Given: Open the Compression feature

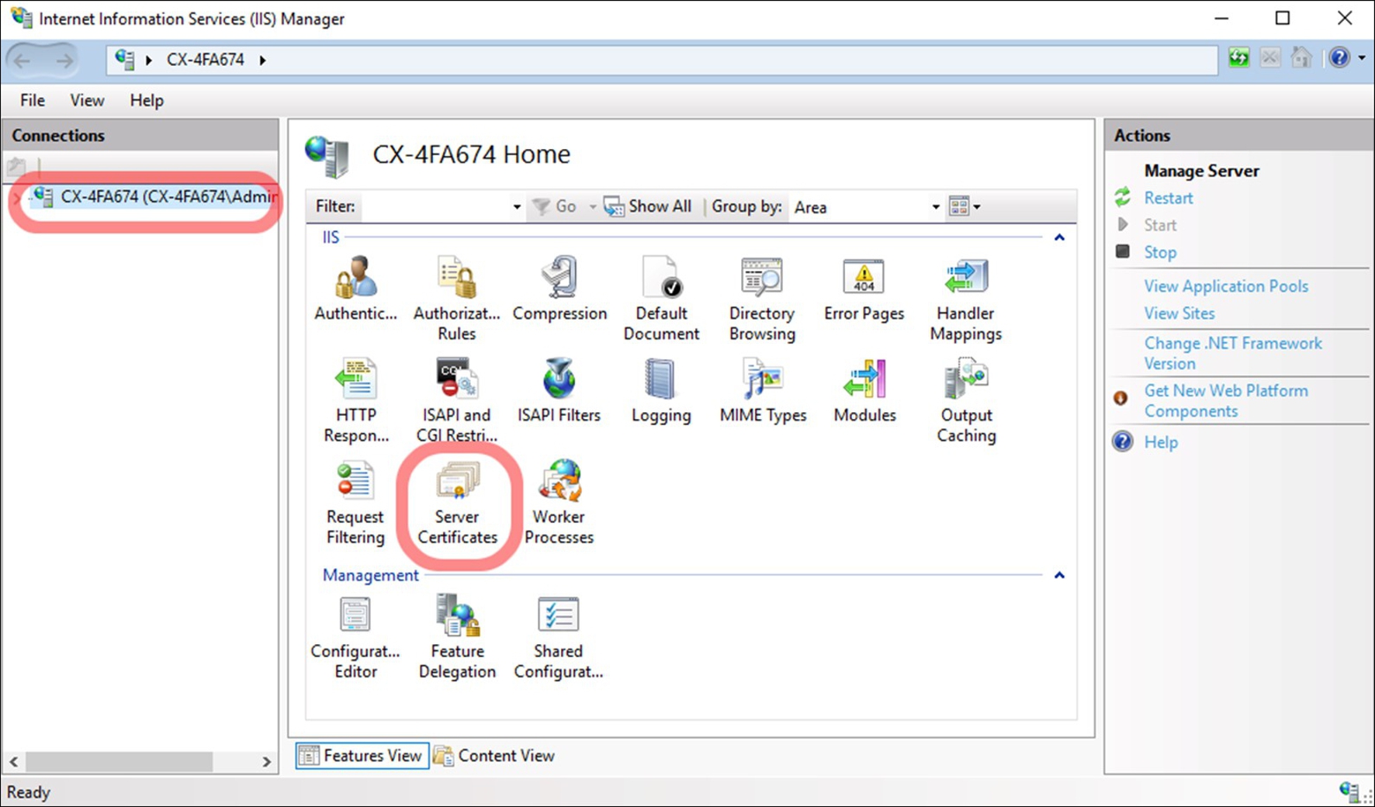Looking at the screenshot, I should pos(559,289).
